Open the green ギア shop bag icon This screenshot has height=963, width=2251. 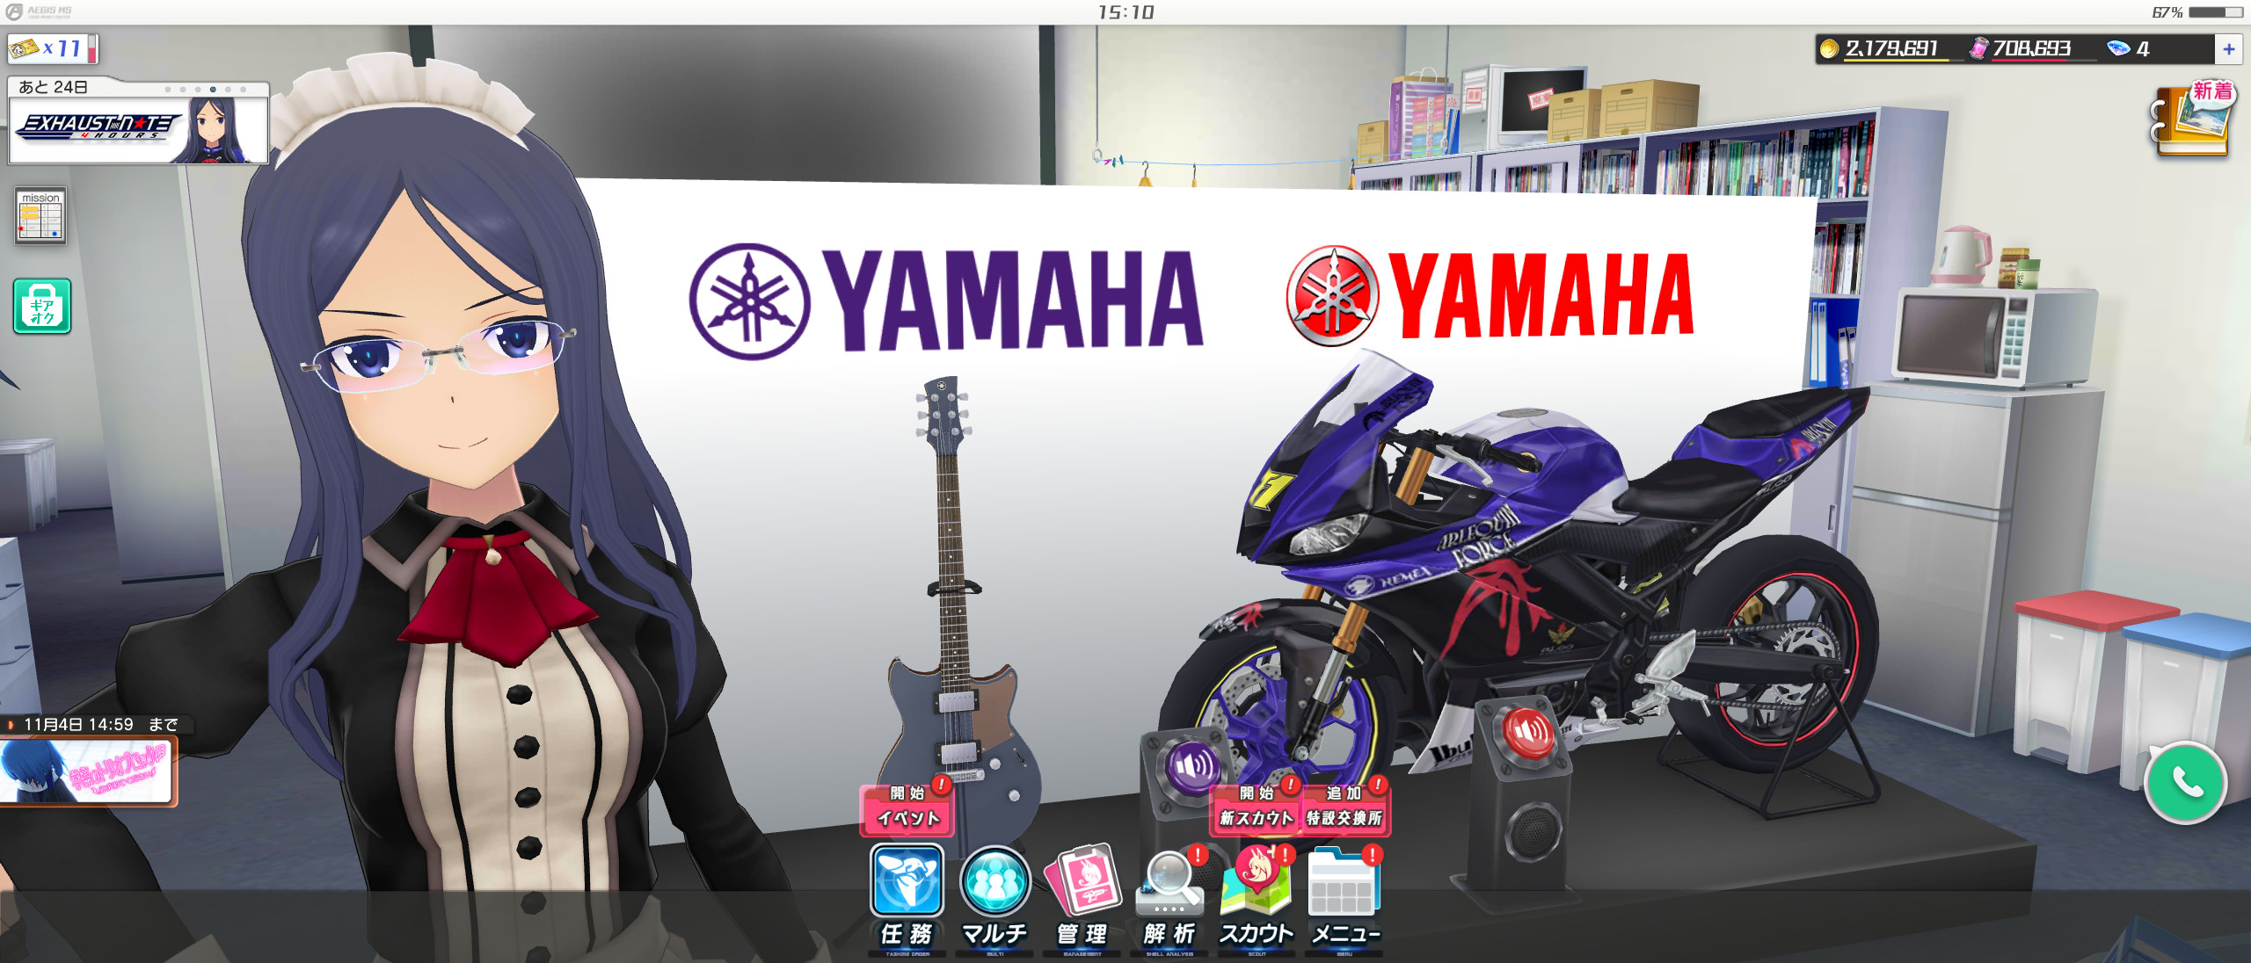42,306
